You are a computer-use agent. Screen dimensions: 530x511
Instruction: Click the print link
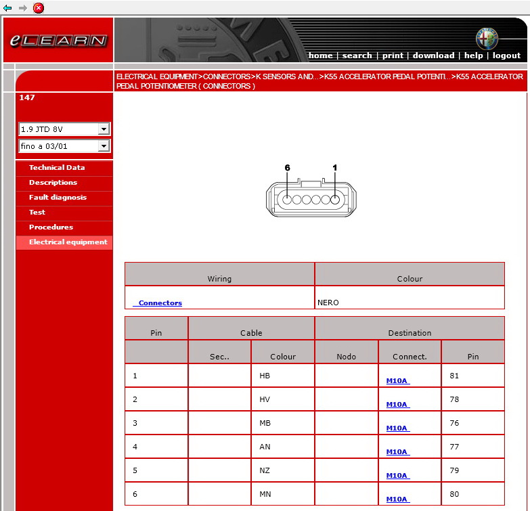point(393,55)
